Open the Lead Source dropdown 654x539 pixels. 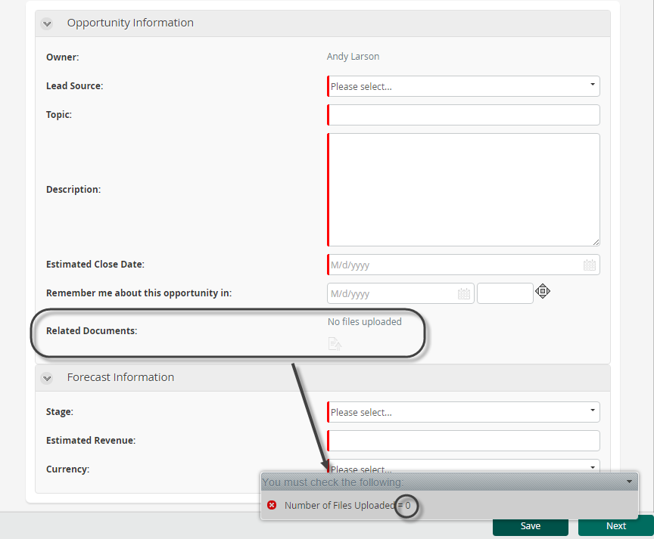pyautogui.click(x=463, y=86)
